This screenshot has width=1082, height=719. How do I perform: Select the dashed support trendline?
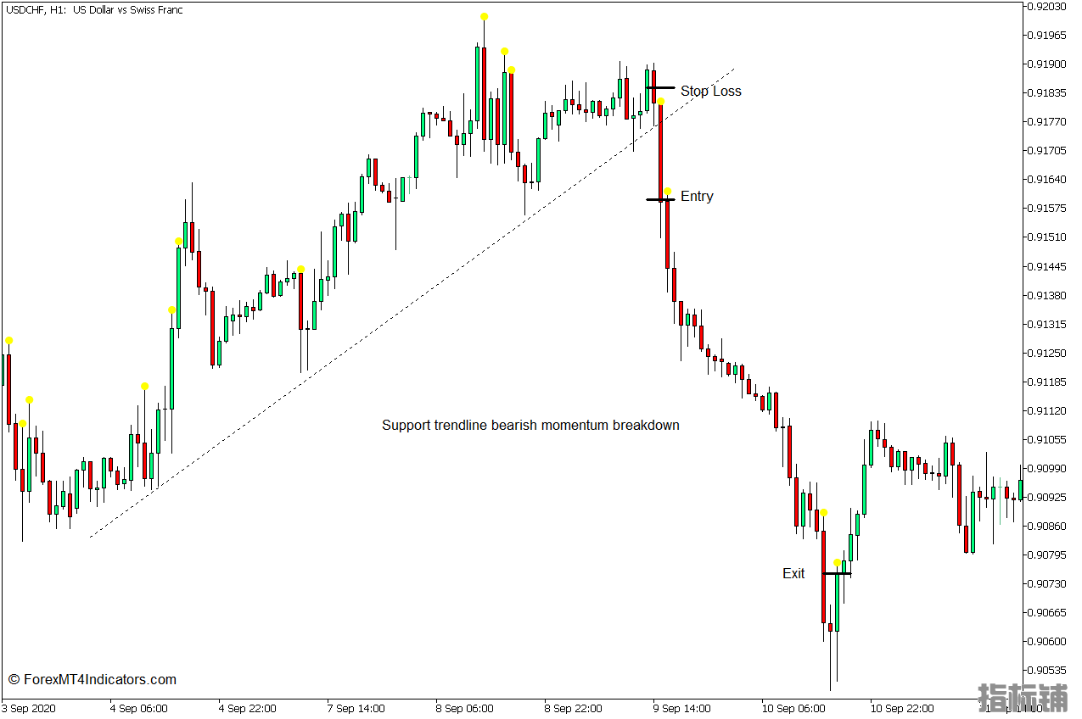412,303
